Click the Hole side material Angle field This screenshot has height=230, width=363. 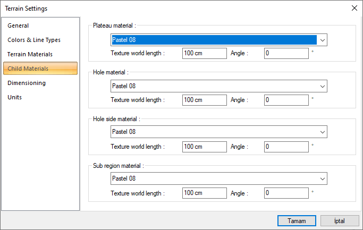[x=286, y=146]
